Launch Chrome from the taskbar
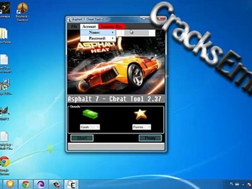 (26, 184)
